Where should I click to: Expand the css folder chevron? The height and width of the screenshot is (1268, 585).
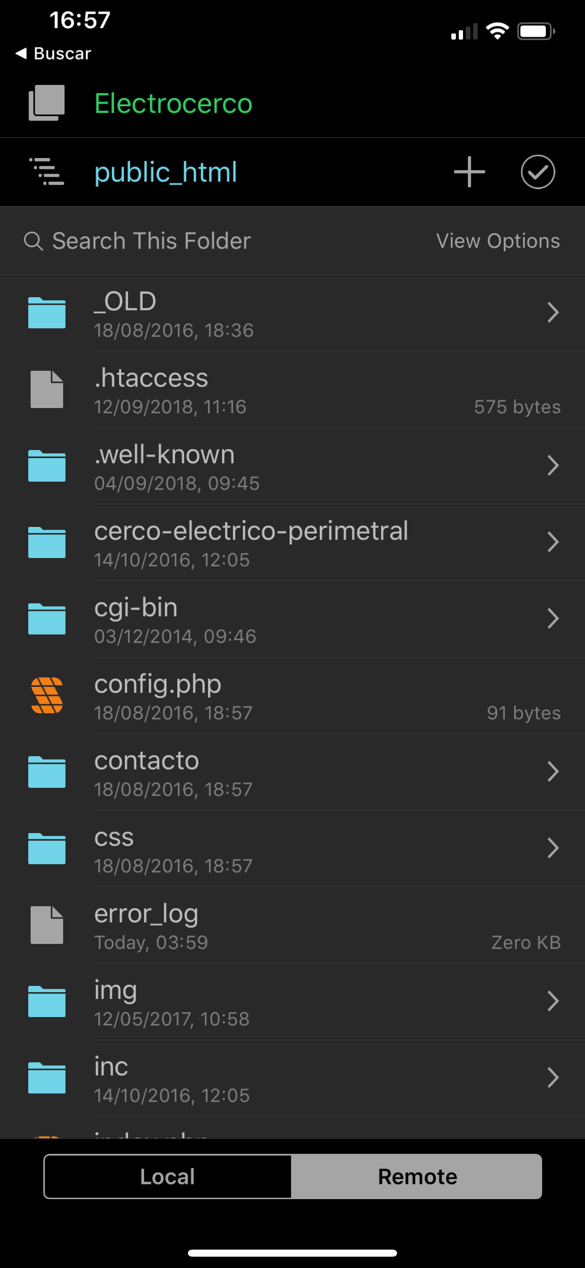pos(552,848)
